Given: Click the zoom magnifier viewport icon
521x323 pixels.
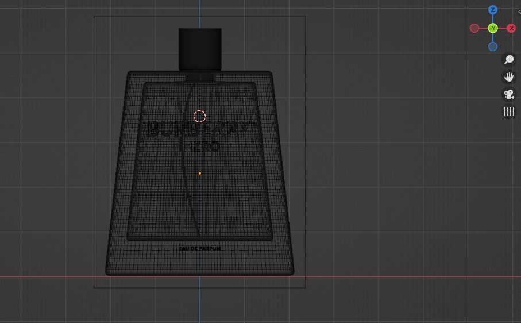Looking at the screenshot, I should pyautogui.click(x=509, y=60).
